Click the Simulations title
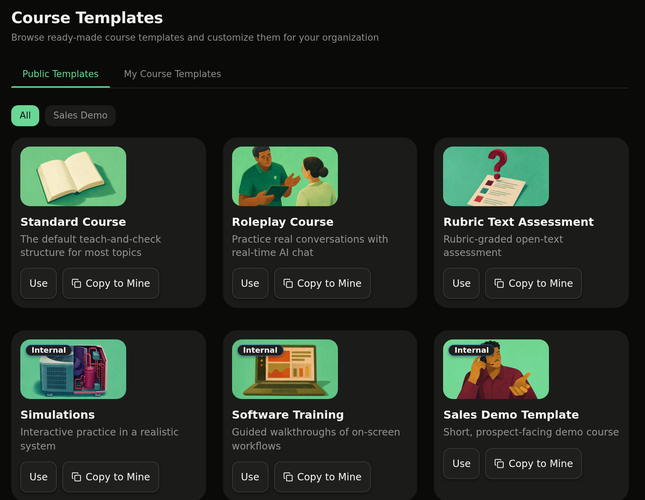 (x=57, y=415)
